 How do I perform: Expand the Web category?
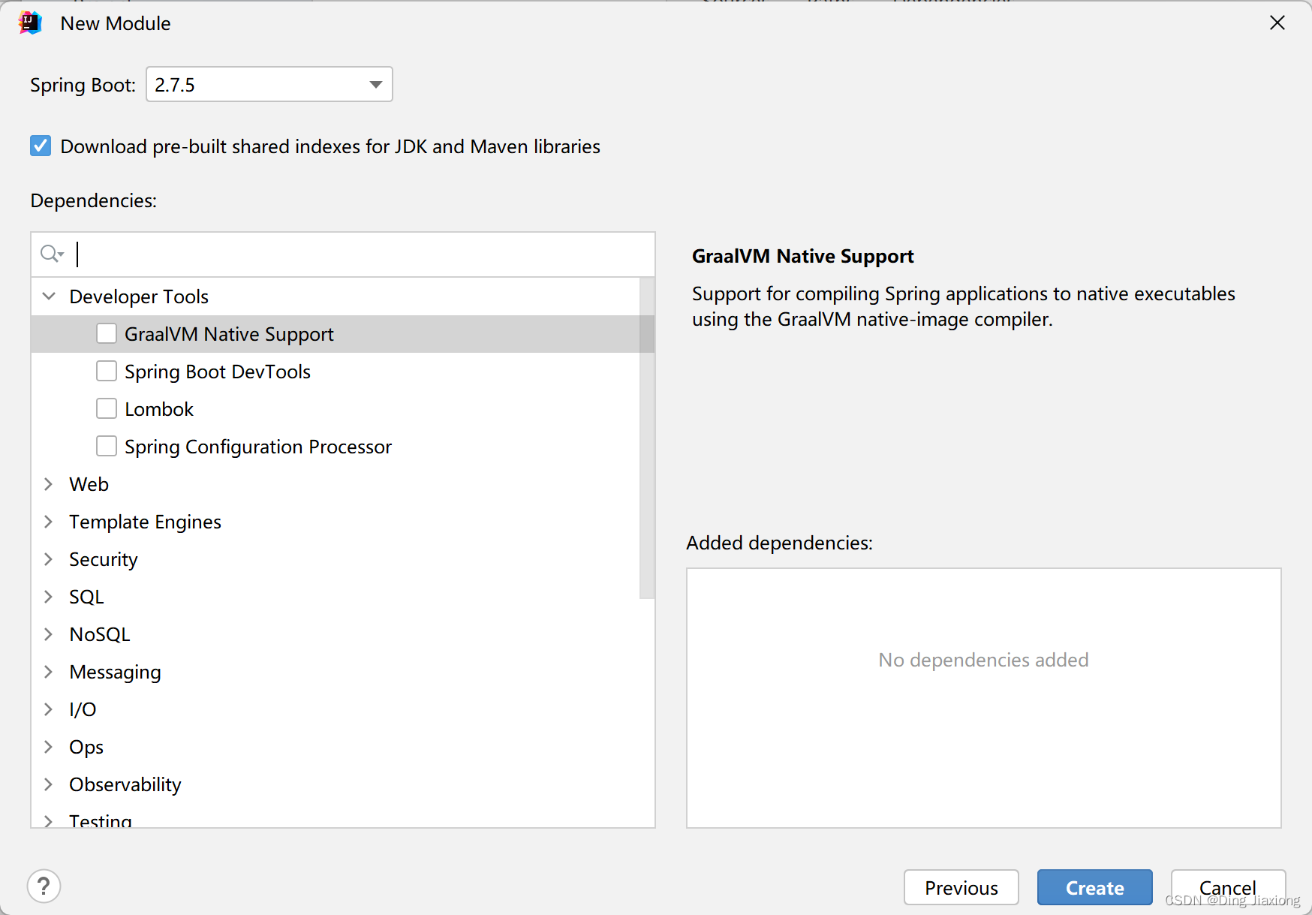49,484
